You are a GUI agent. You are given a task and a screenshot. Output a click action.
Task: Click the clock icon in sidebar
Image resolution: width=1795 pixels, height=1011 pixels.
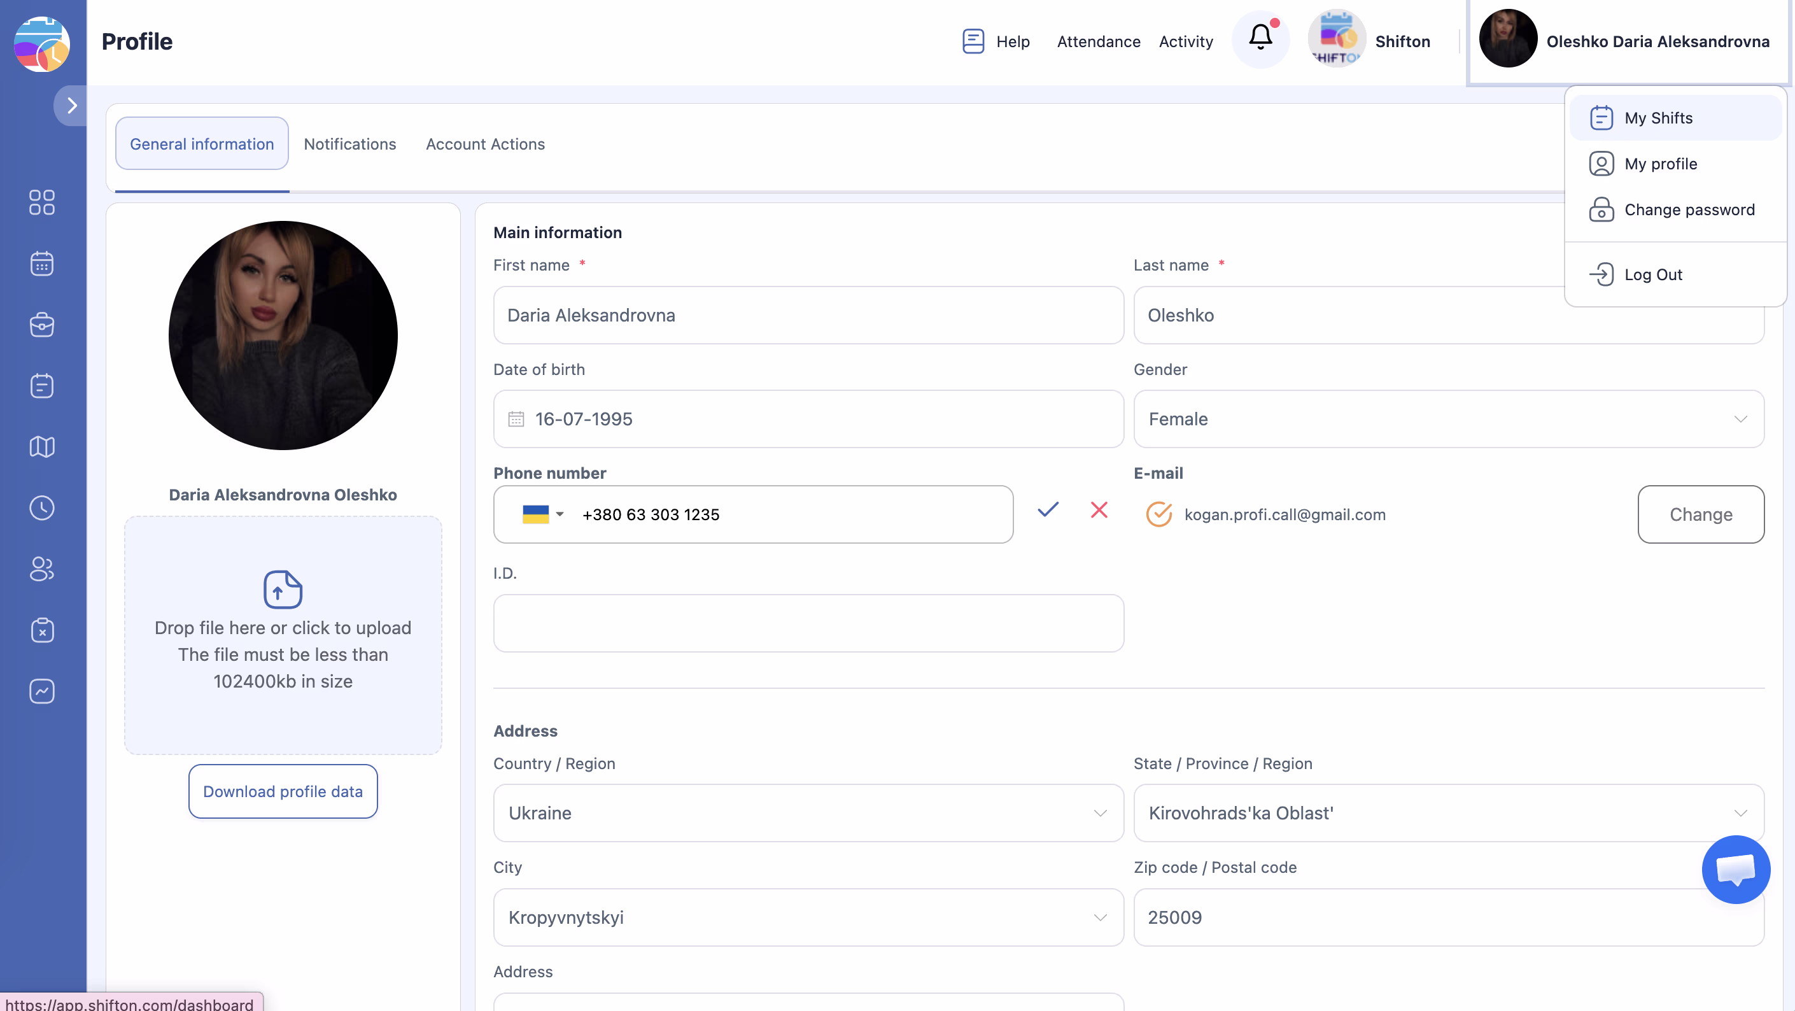(42, 507)
